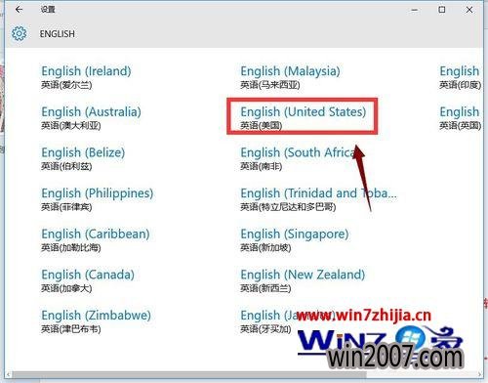Select English (Caribbean) option
This screenshot has width=488, height=383.
pos(96,239)
